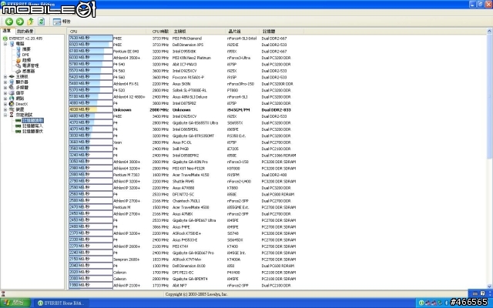Sort by the 記憶體 memory column header

[x=282, y=32]
